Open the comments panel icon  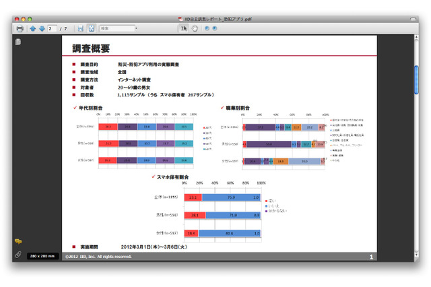[x=18, y=241]
